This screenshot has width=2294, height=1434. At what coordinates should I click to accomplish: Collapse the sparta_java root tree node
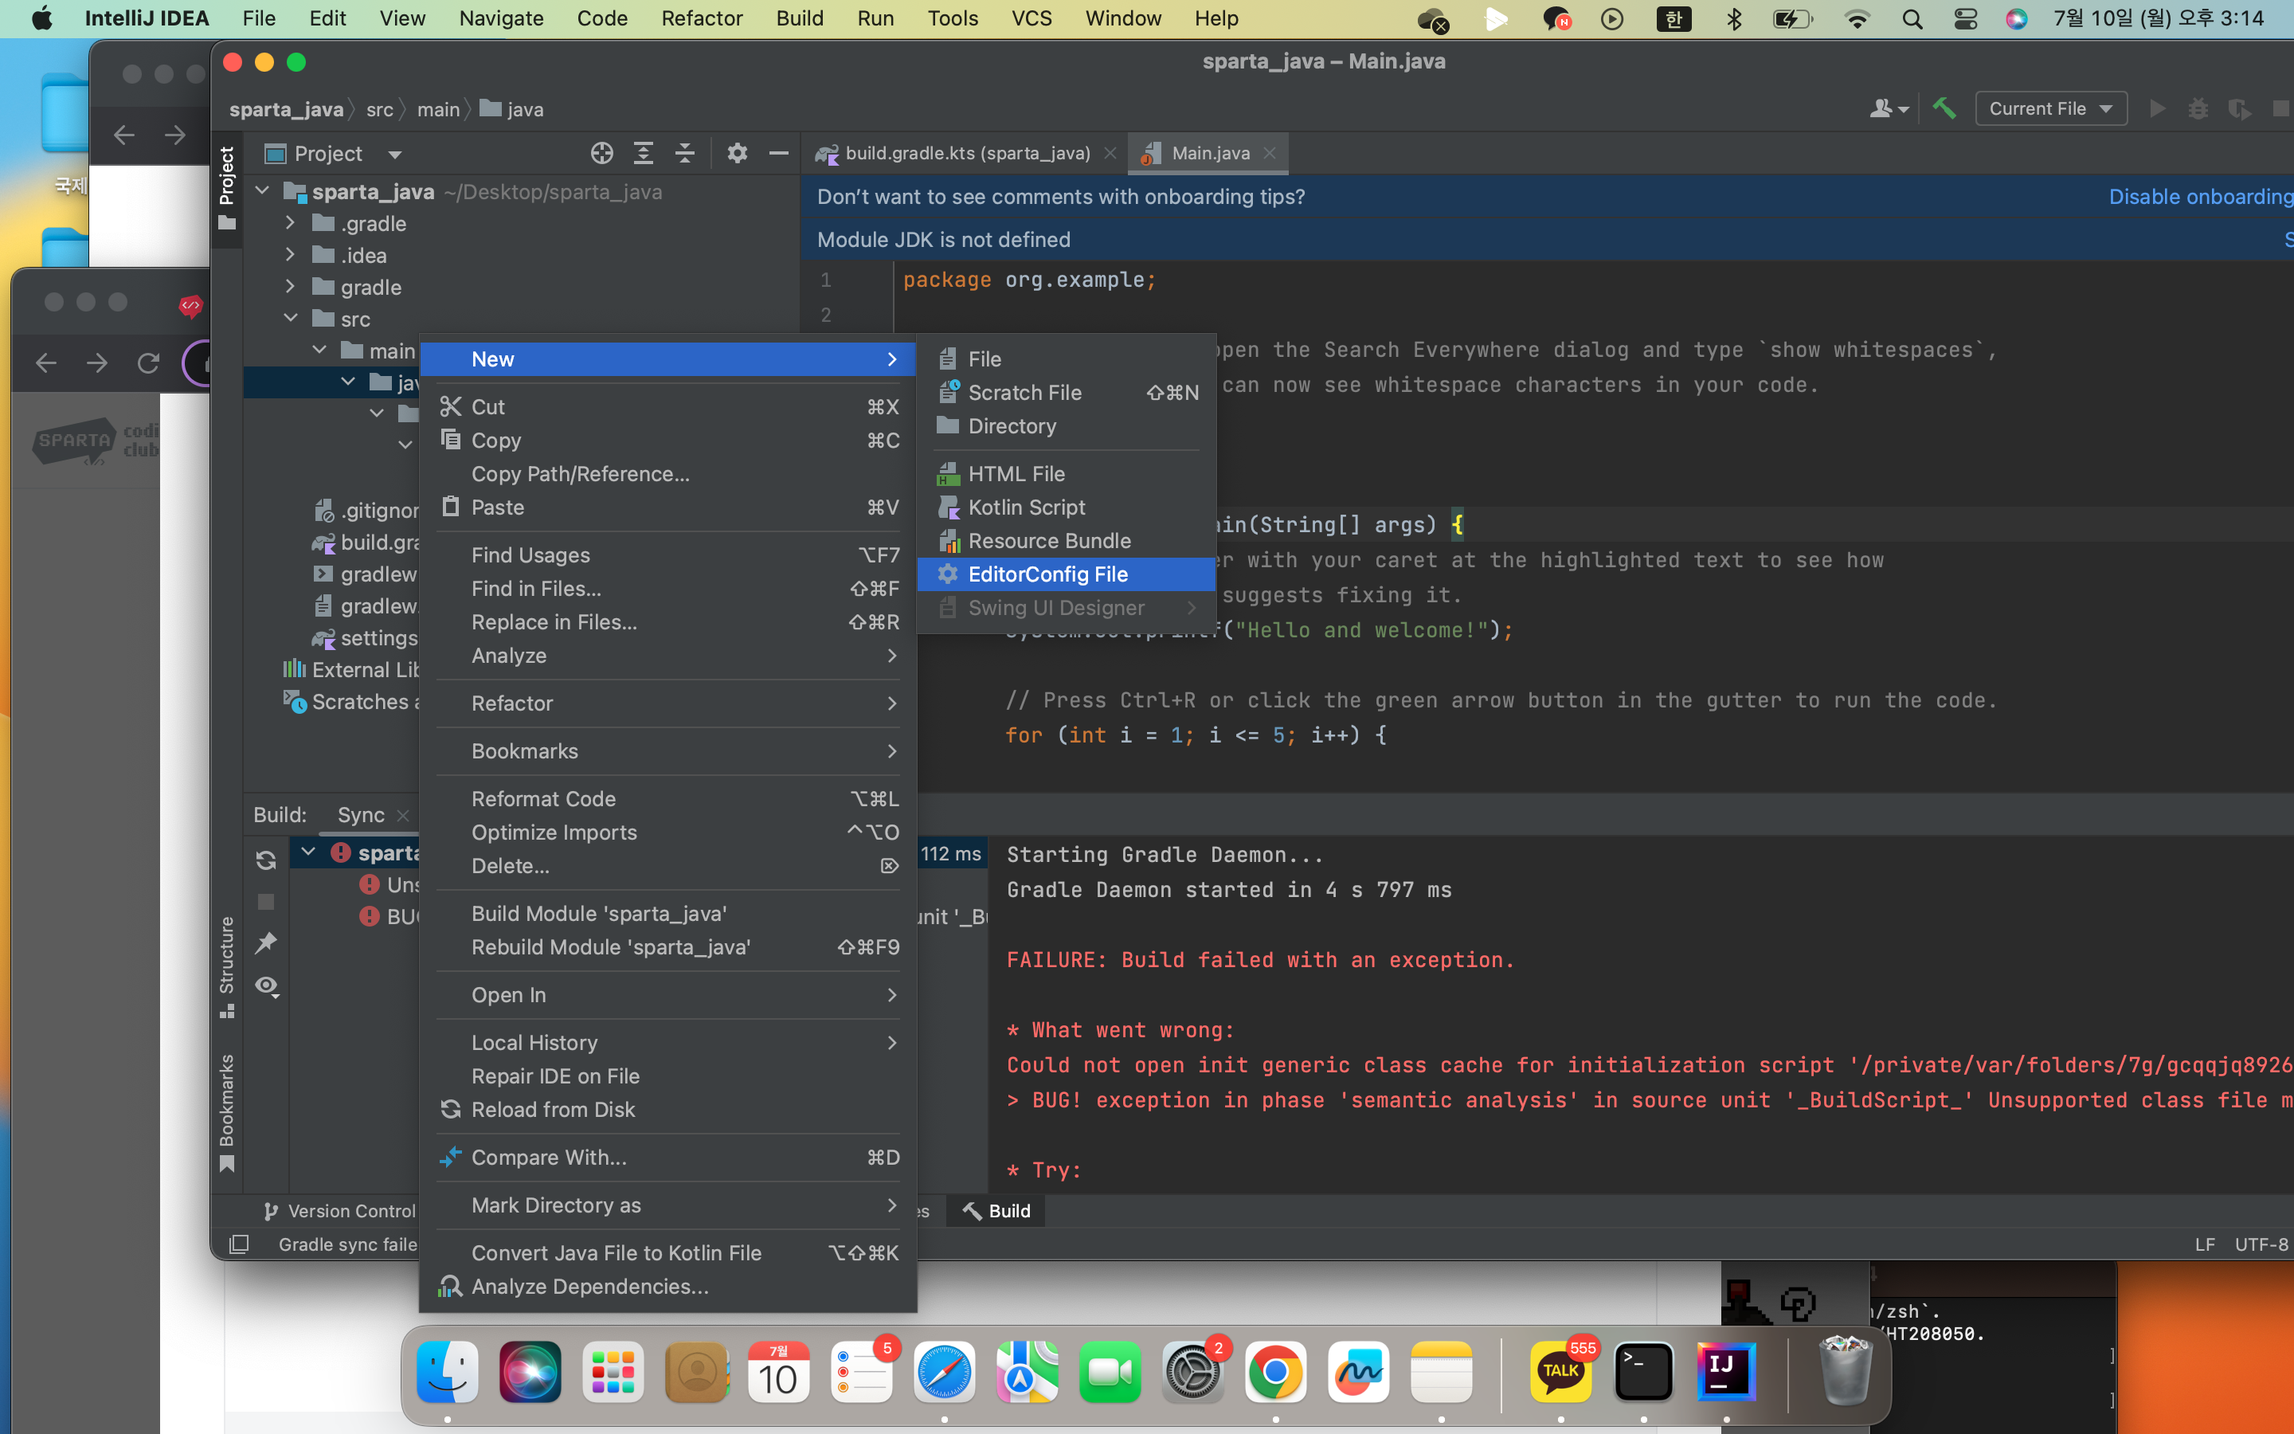tap(263, 191)
